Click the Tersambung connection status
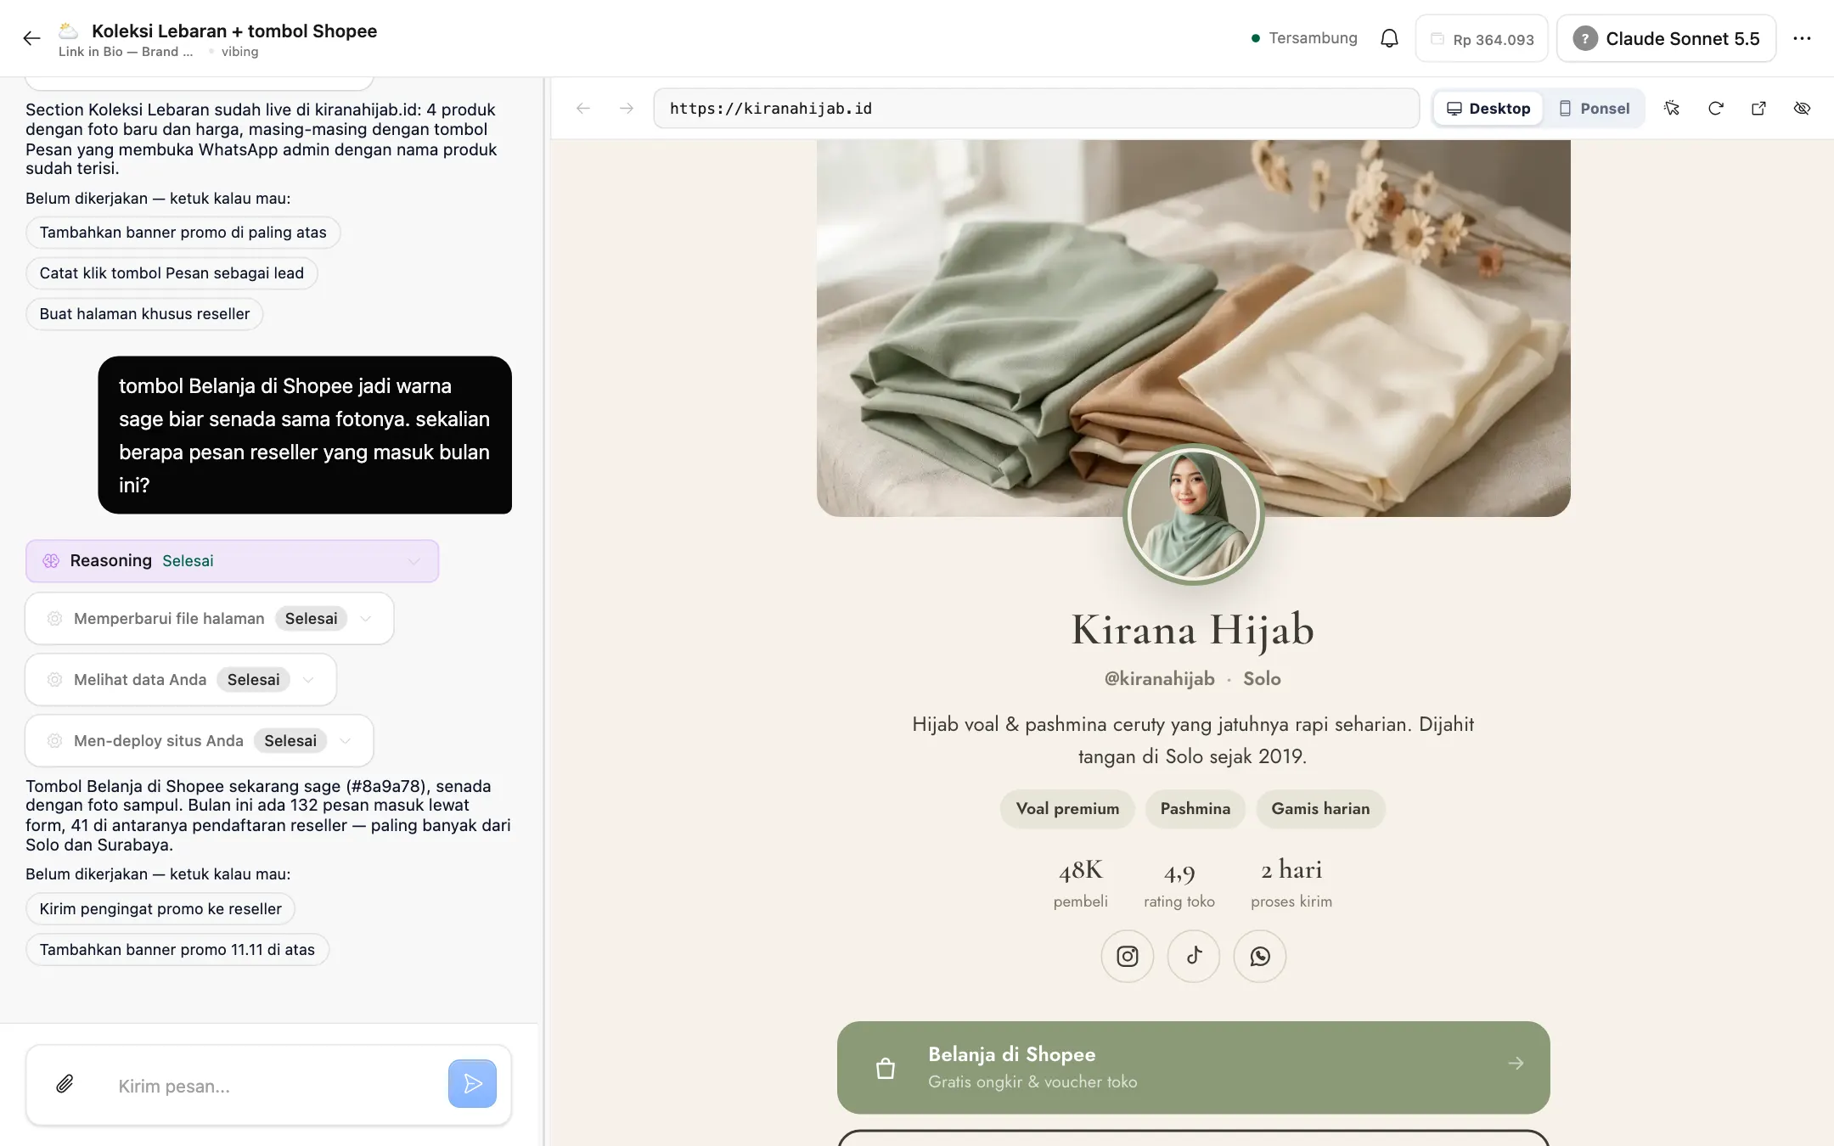 pos(1304,38)
